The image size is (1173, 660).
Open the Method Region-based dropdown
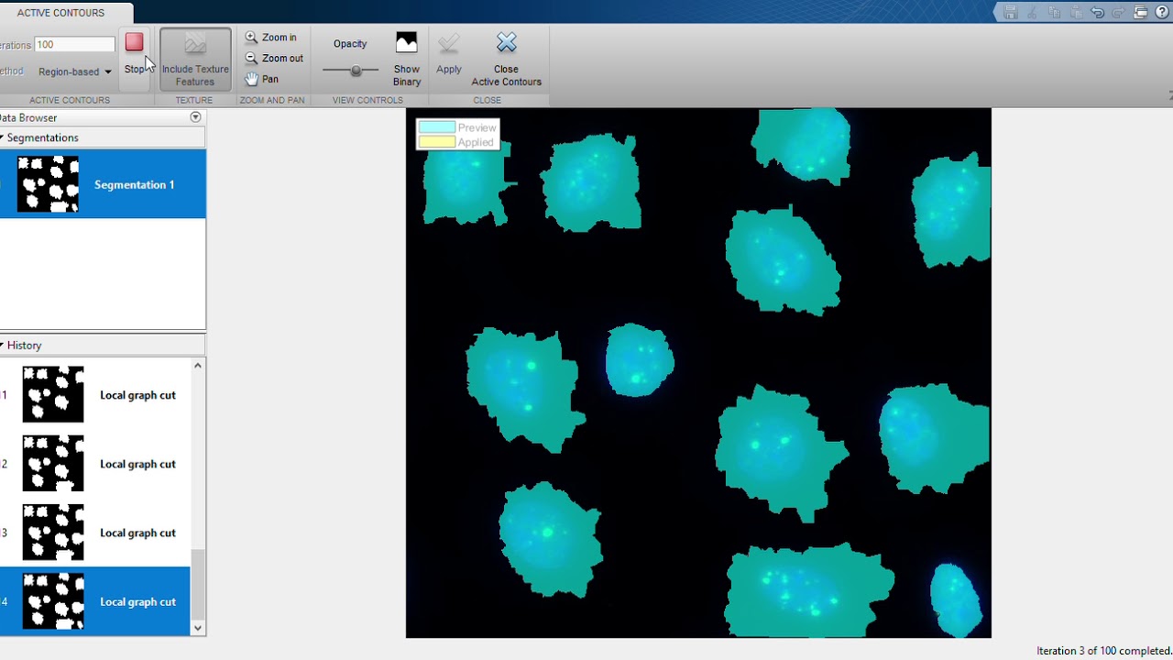coord(74,71)
